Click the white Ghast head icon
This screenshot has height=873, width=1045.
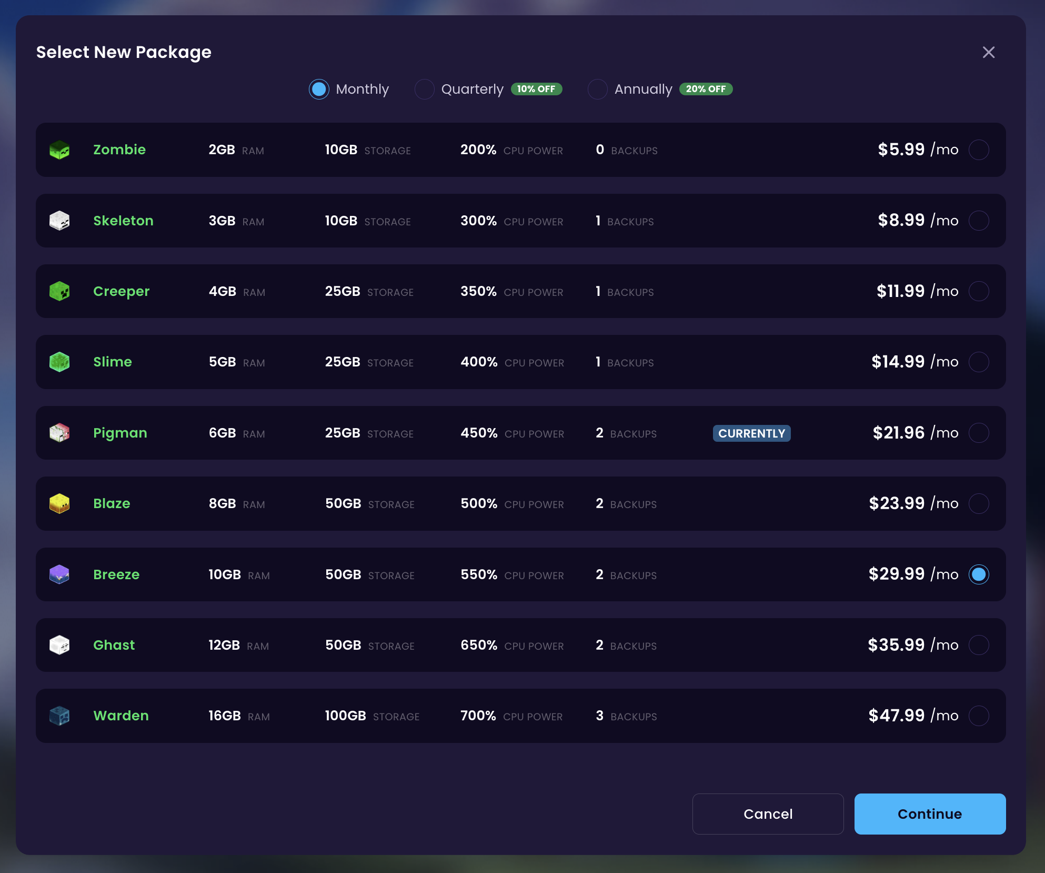(59, 645)
